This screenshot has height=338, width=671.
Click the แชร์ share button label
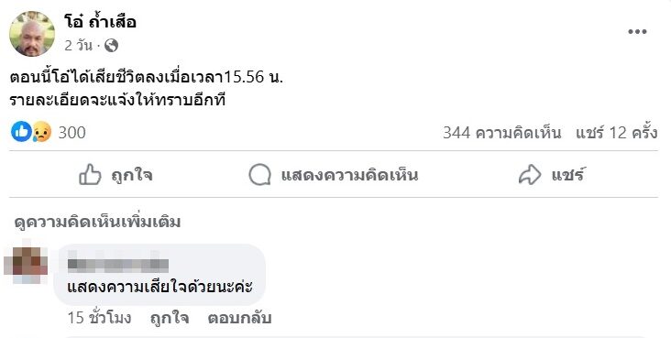click(567, 175)
